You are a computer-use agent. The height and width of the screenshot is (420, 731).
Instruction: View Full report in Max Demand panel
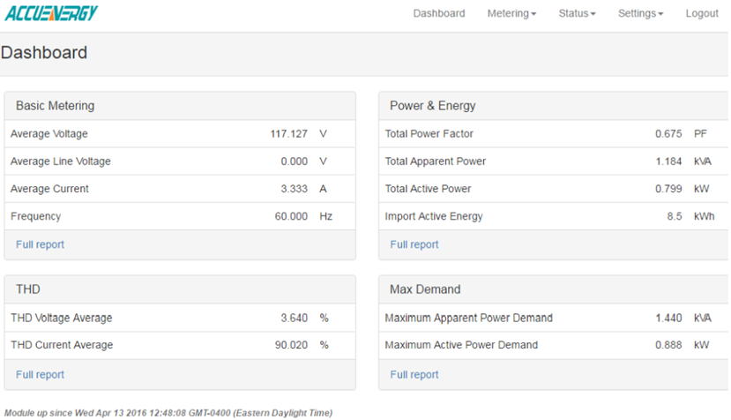point(414,374)
